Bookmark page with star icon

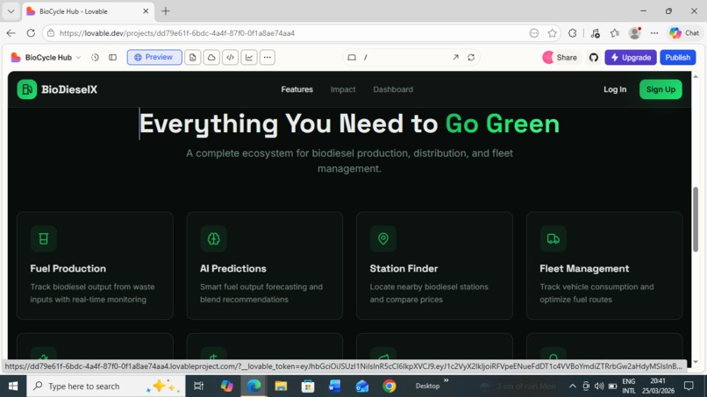click(552, 33)
